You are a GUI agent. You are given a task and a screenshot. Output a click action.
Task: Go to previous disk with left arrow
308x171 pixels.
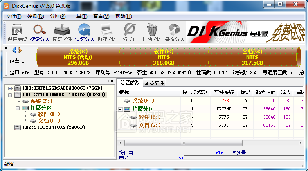tap(14, 50)
